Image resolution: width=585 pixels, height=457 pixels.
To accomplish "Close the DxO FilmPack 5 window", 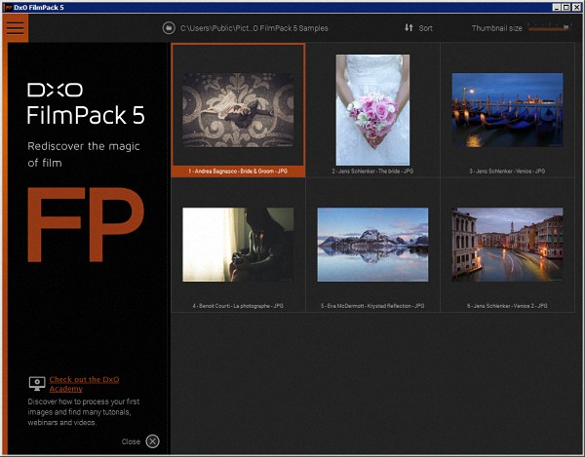I will [576, 7].
